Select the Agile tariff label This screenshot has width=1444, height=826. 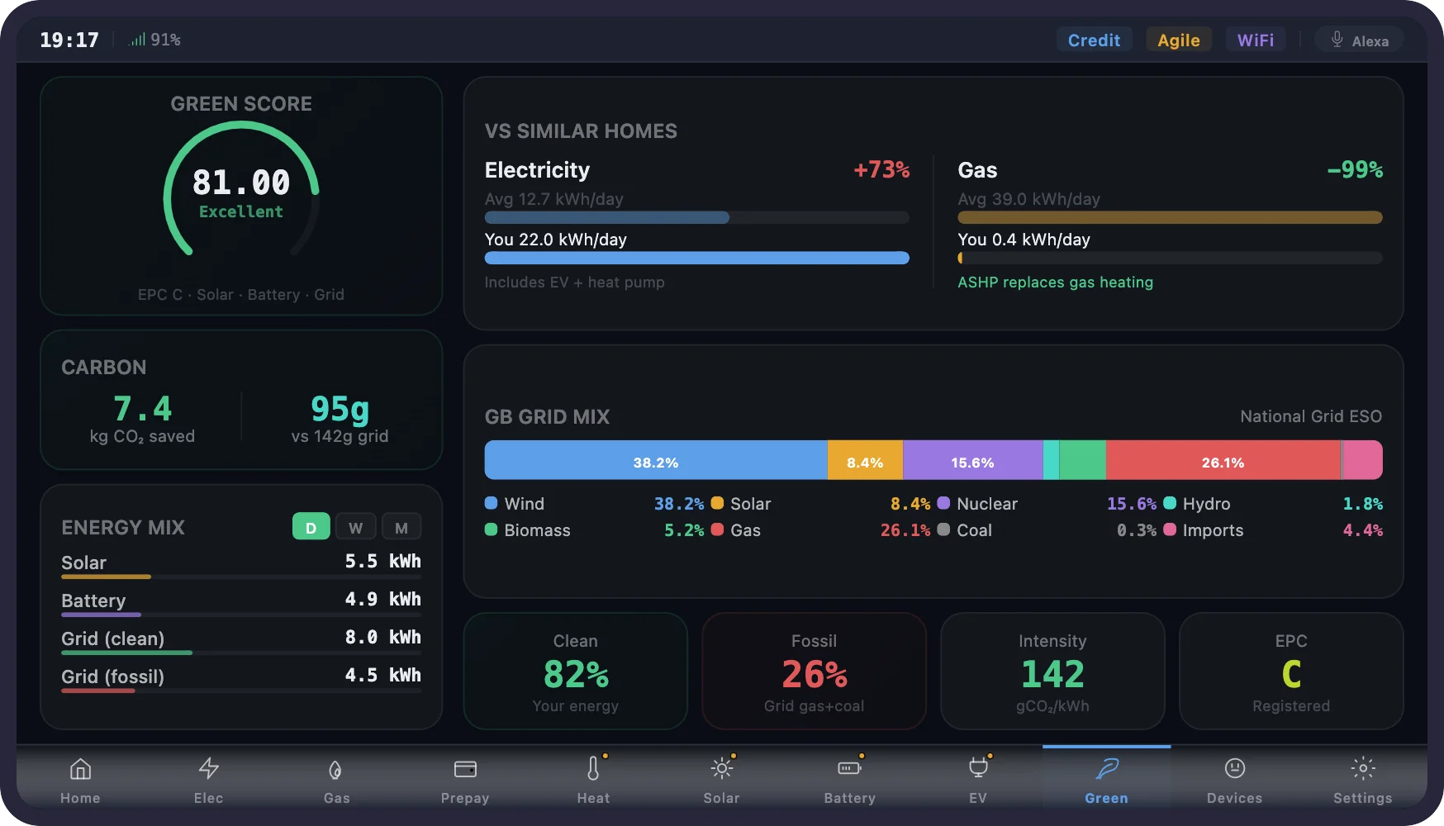tap(1179, 39)
